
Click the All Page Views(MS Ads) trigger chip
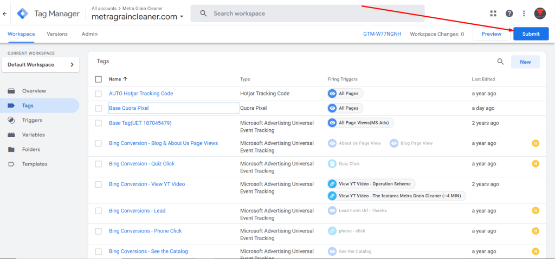pos(361,123)
